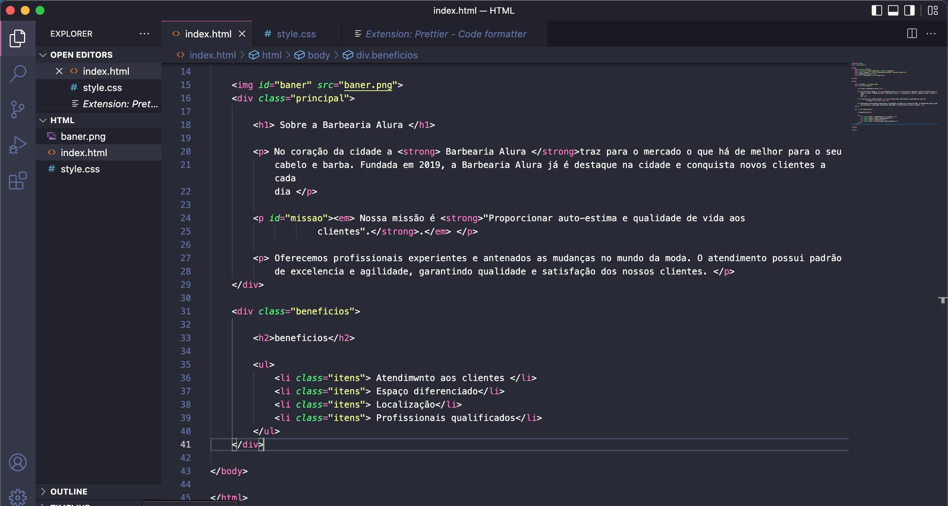Click the closing body tag line
948x506 pixels.
coord(229,471)
